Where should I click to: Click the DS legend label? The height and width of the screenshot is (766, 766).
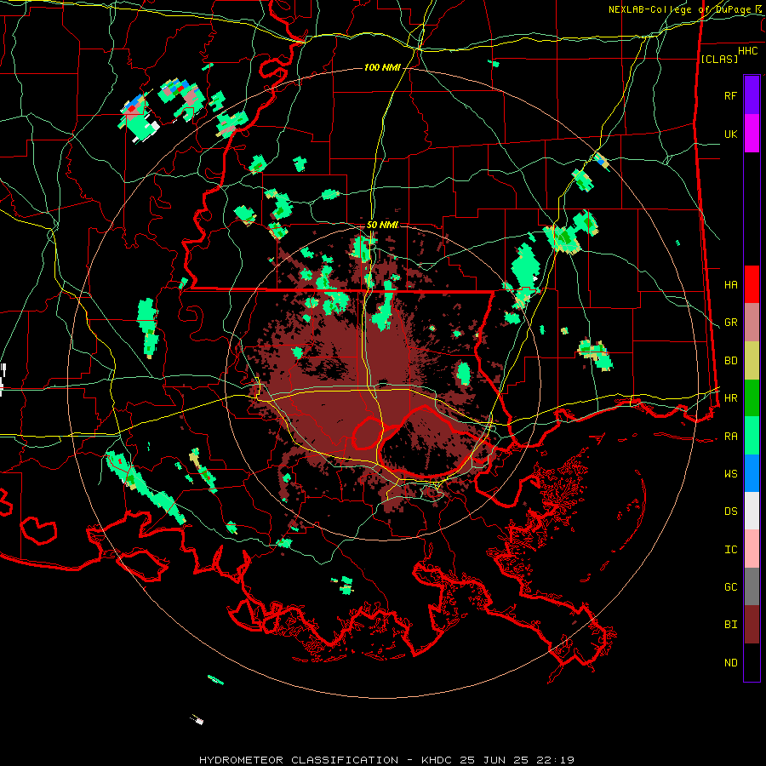click(x=730, y=512)
